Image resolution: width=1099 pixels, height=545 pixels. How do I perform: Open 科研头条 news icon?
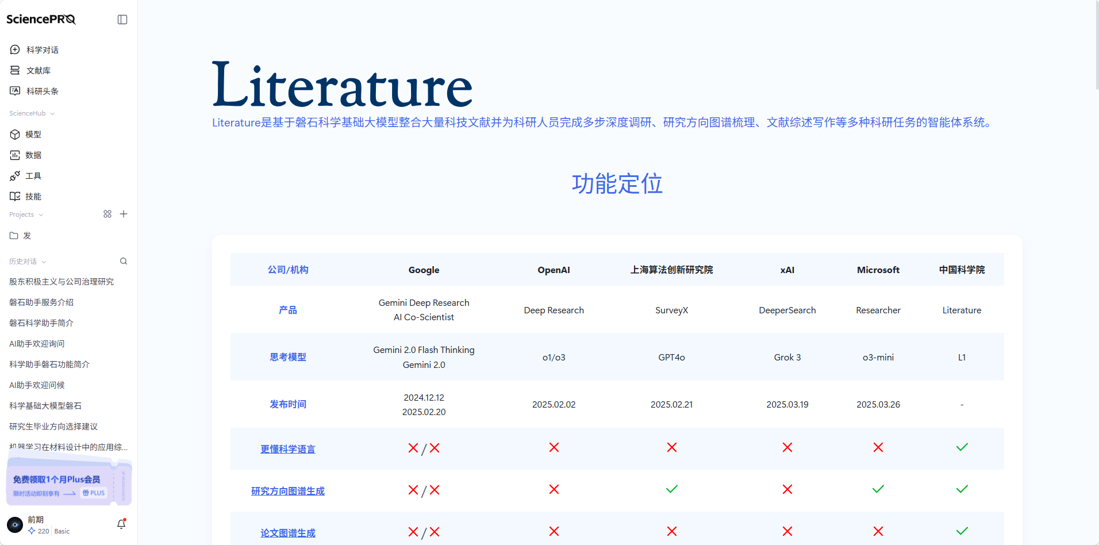(15, 91)
